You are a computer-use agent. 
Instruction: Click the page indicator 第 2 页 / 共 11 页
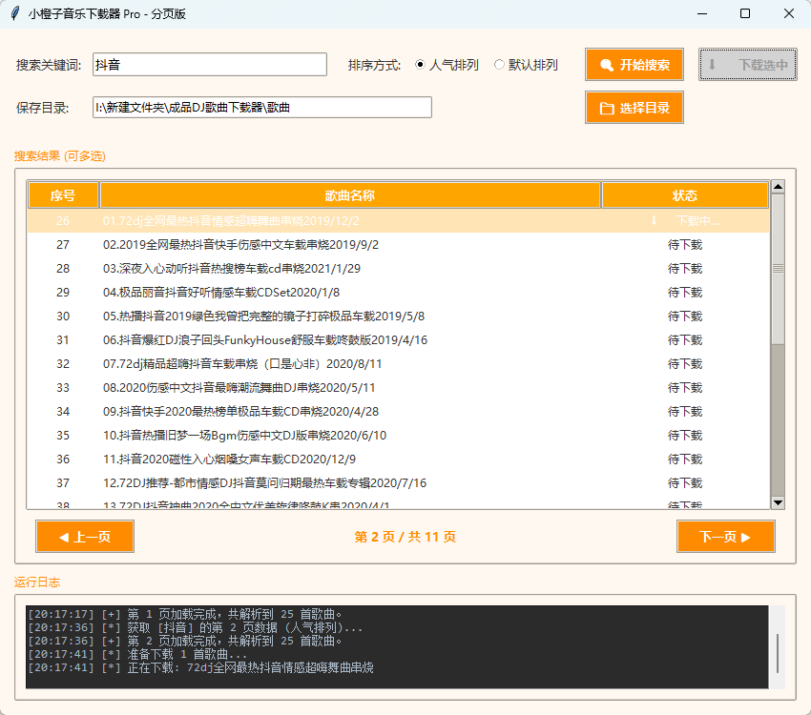coord(405,537)
